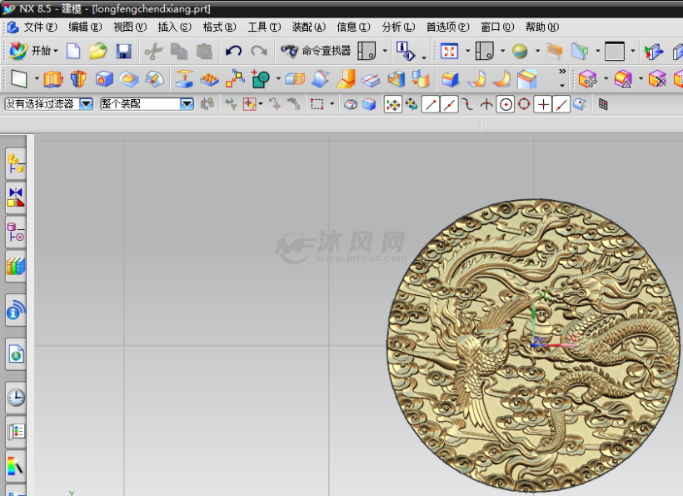Image resolution: width=683 pixels, height=496 pixels.
Task: Click the dragon-phoenix relief model in viewport
Action: tap(533, 346)
